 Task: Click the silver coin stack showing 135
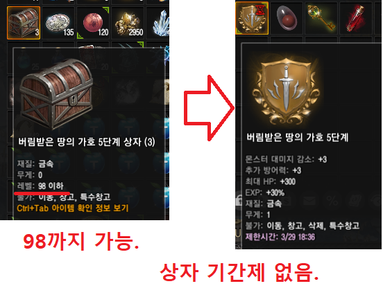pyautogui.click(x=58, y=24)
